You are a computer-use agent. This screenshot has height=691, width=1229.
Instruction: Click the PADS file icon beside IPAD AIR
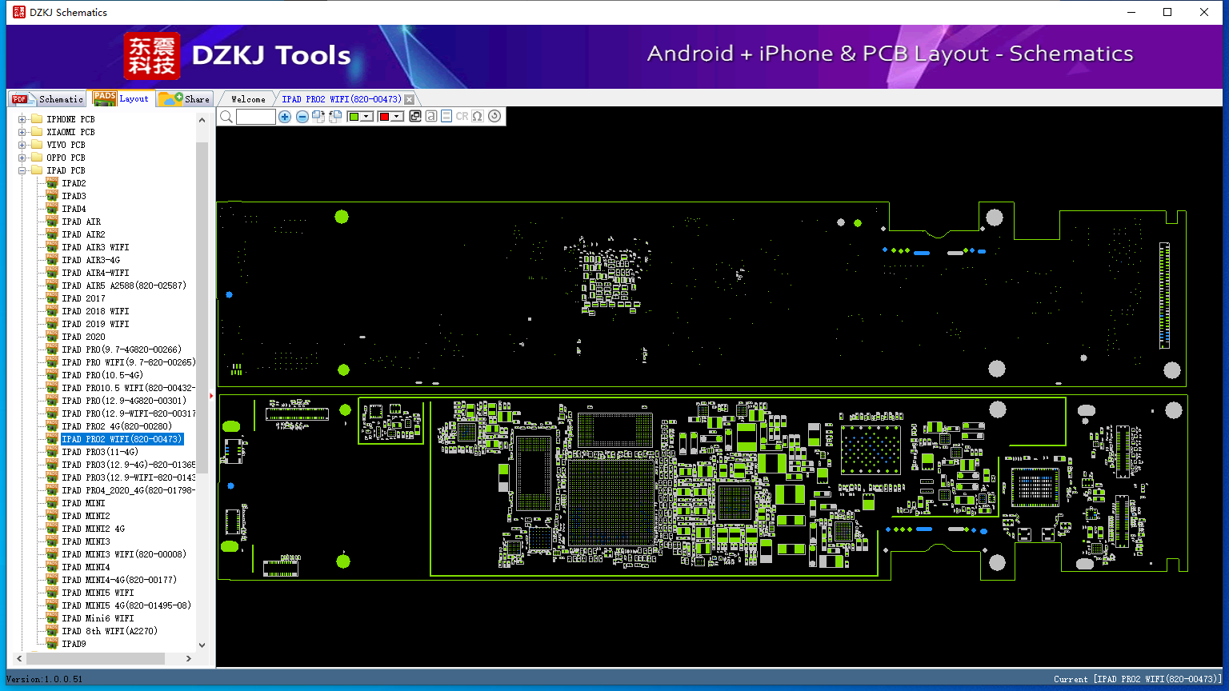[52, 222]
